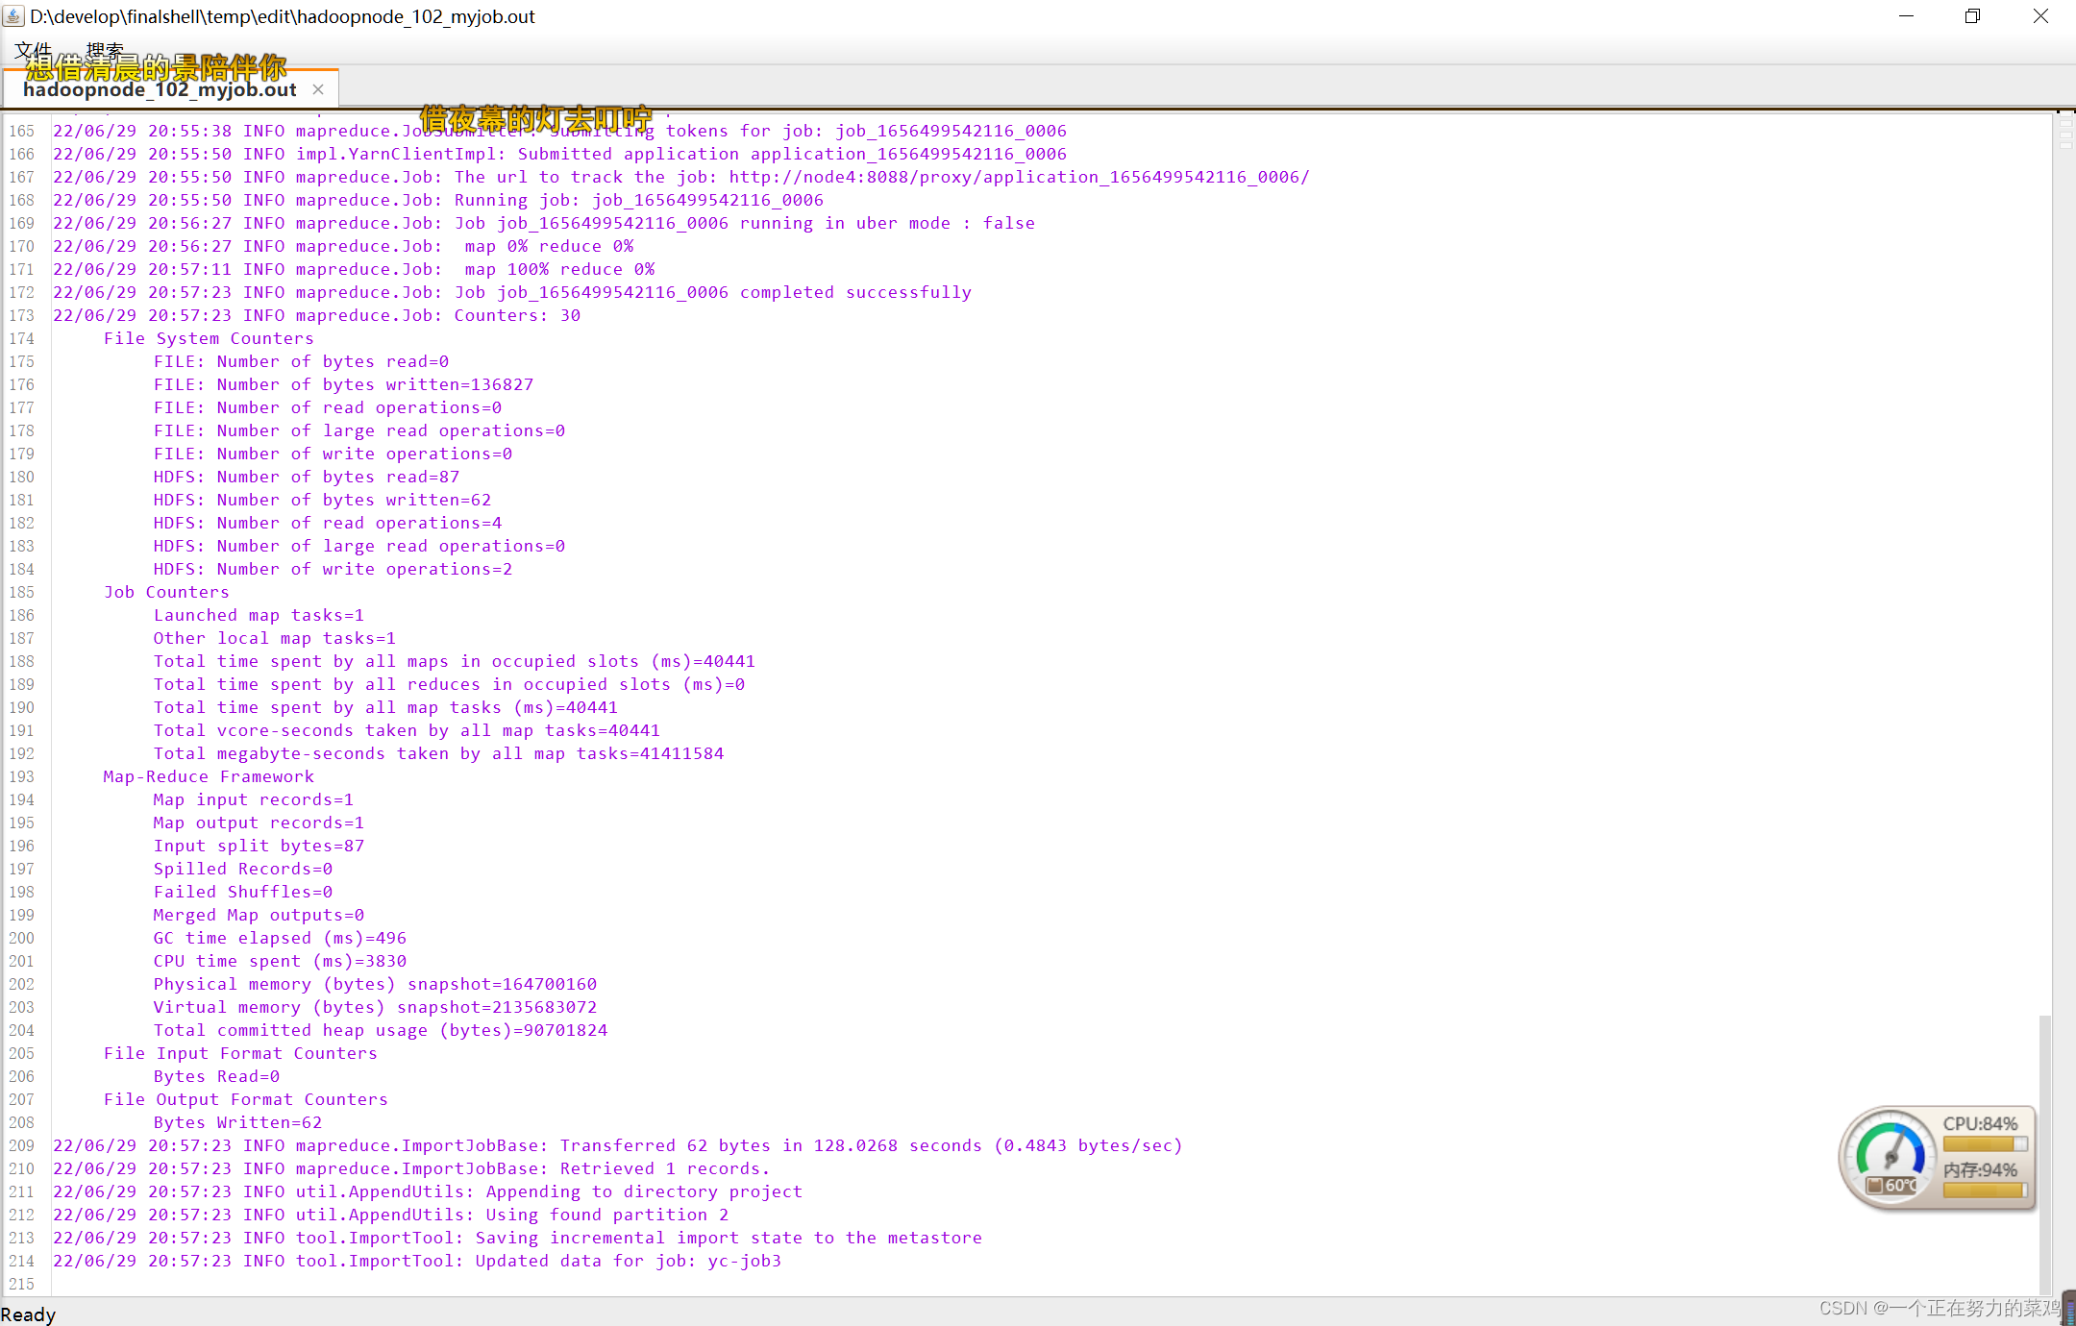Screen dimensions: 2076x1326
Task: Click the CPU:84% usage bar
Action: click(x=1984, y=1143)
